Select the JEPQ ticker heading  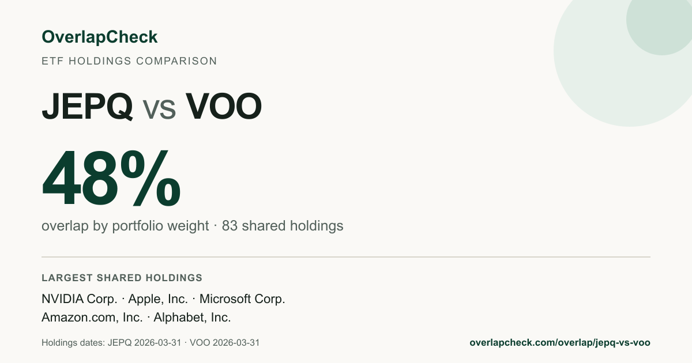pyautogui.click(x=87, y=106)
